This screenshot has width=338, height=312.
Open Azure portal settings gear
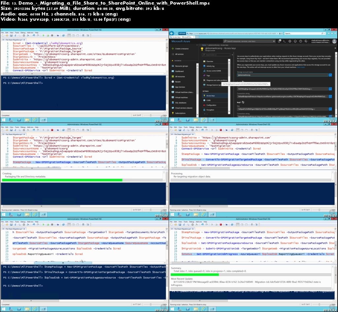(290, 41)
